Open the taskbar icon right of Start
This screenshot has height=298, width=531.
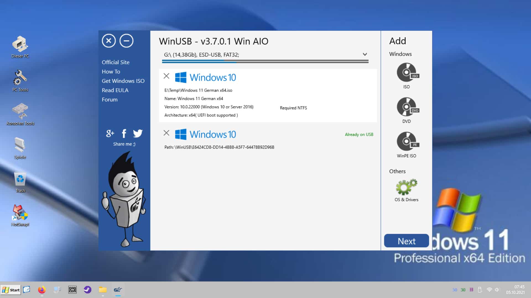(x=27, y=289)
